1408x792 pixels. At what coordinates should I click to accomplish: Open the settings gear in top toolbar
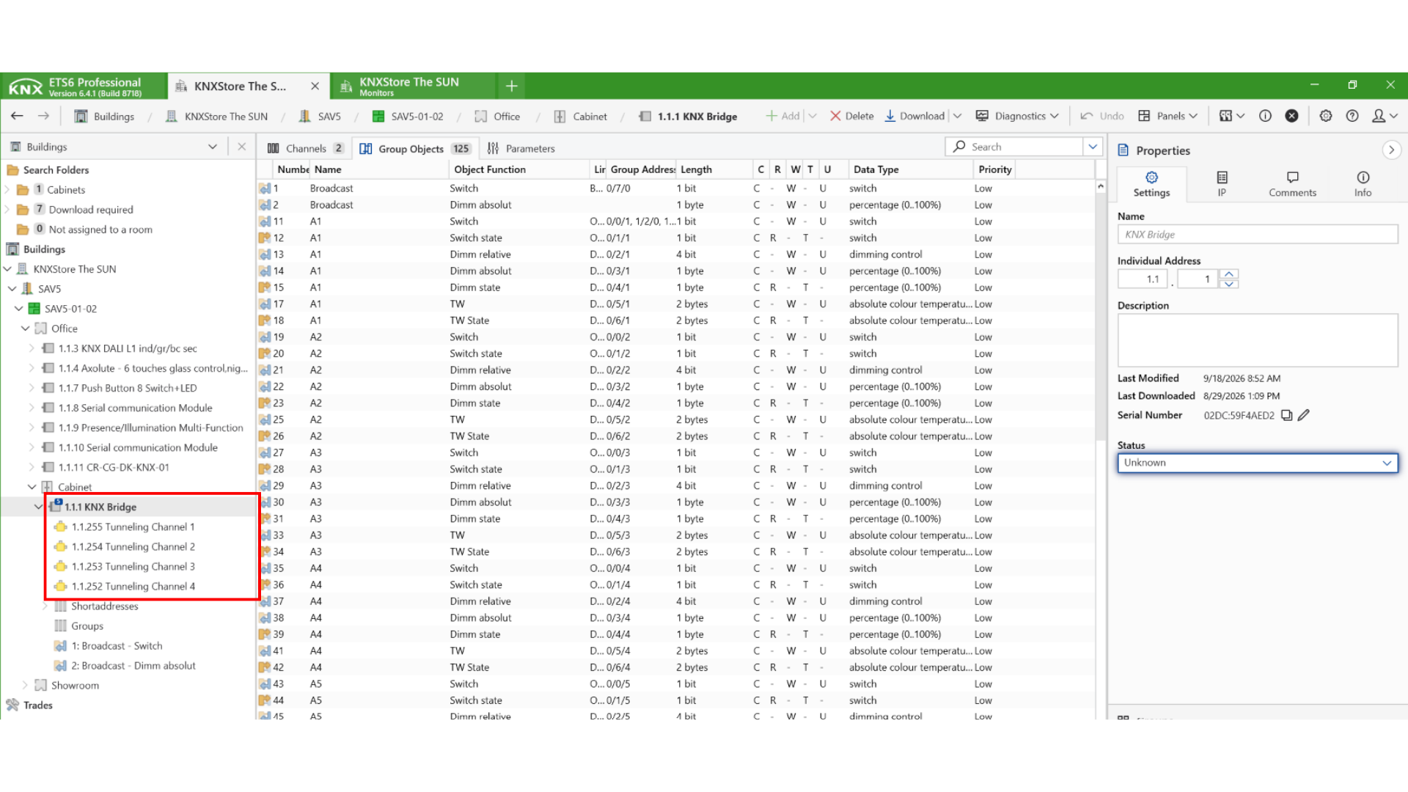(1326, 116)
